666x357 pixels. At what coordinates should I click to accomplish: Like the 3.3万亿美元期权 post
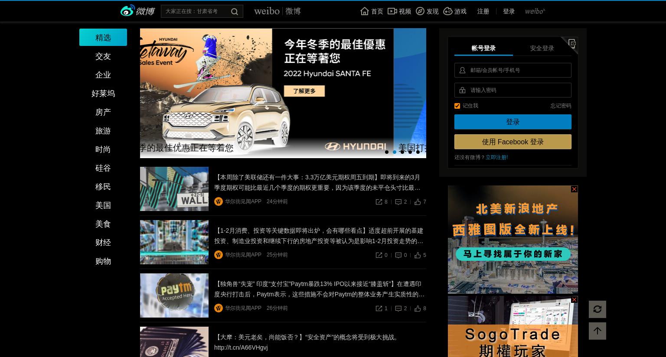pos(418,202)
